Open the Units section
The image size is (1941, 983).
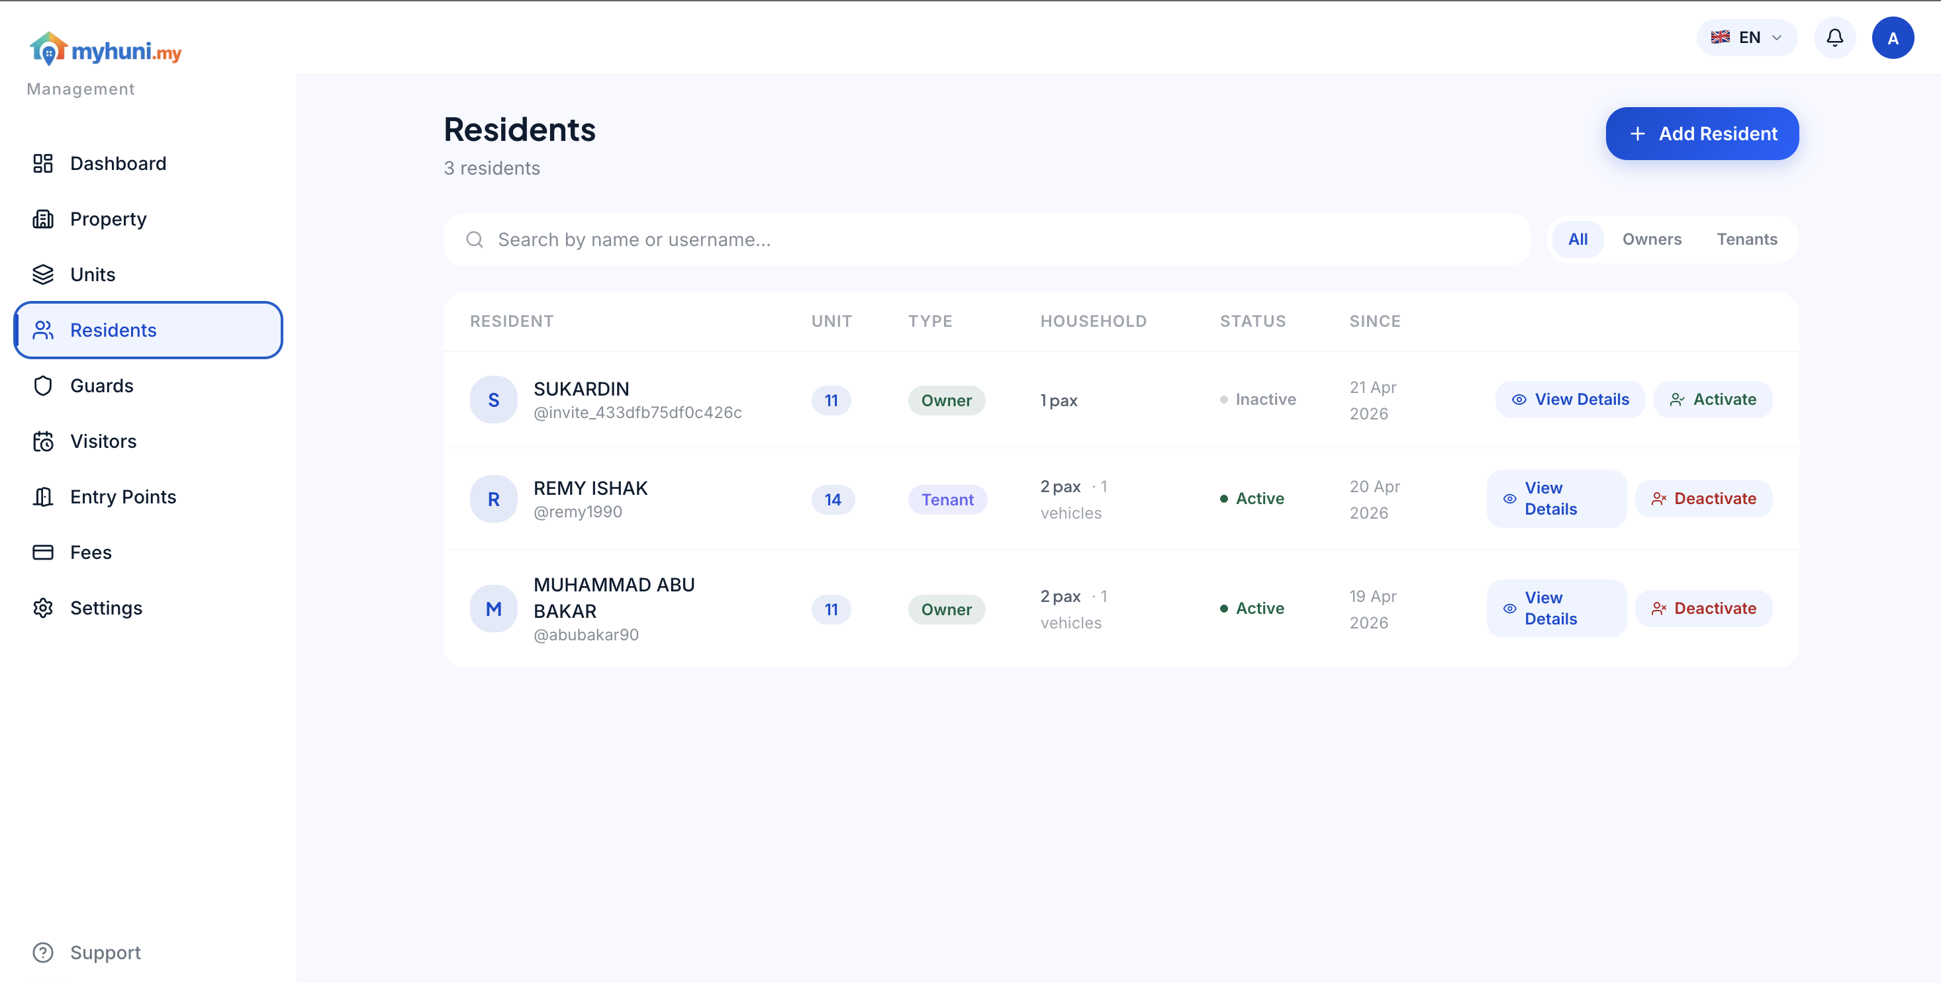92,274
